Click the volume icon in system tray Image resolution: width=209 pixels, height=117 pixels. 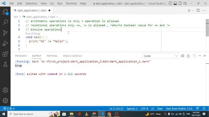[180, 114]
